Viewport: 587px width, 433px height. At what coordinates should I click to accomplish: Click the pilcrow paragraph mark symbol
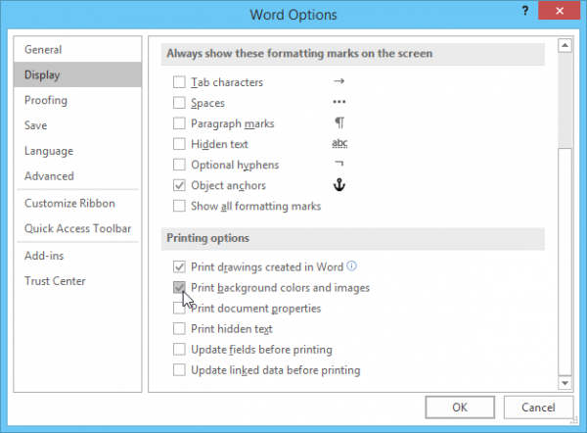coord(339,122)
